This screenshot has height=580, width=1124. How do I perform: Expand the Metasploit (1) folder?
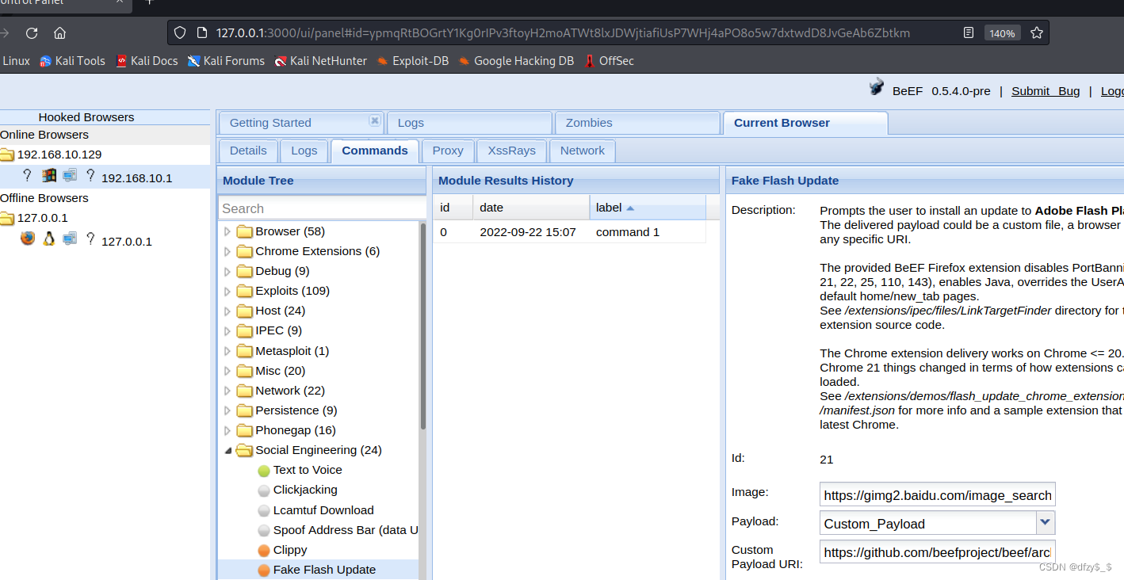(227, 351)
